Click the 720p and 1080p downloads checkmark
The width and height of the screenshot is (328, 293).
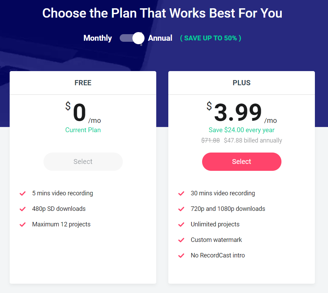(181, 209)
